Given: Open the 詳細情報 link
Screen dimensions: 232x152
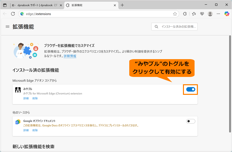Looking at the screenshot, I should [x=70, y=56].
